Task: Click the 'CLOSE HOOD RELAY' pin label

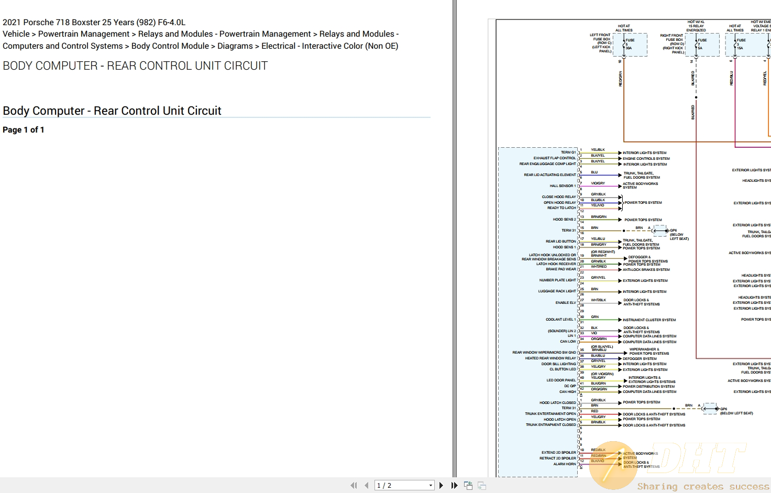Action: pyautogui.click(x=559, y=197)
